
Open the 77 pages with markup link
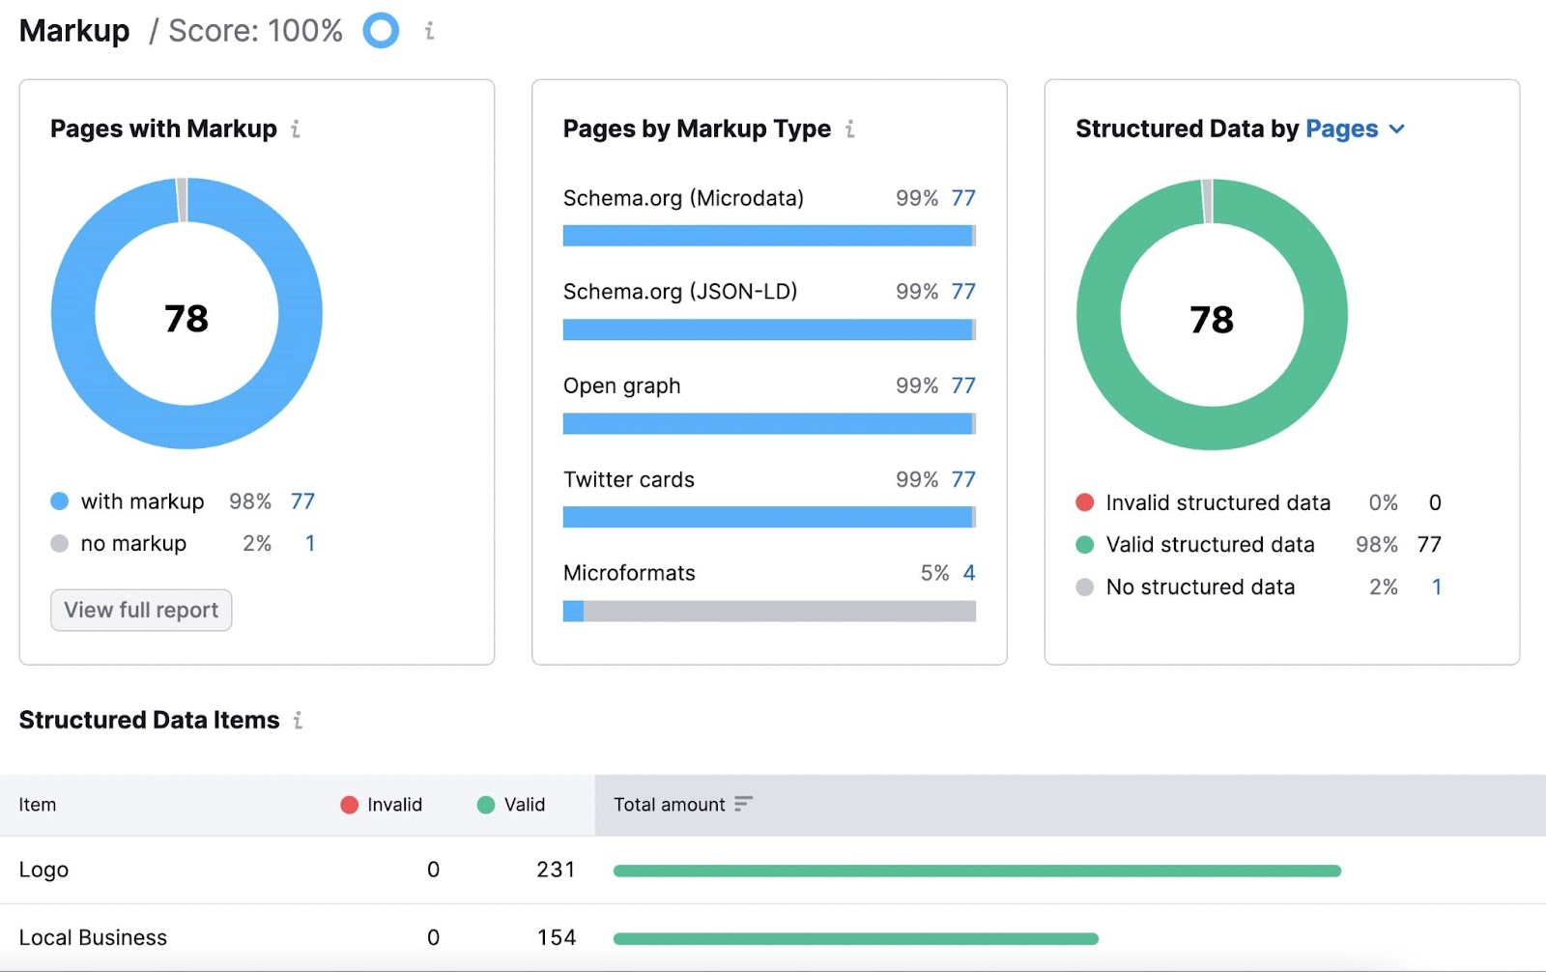302,500
